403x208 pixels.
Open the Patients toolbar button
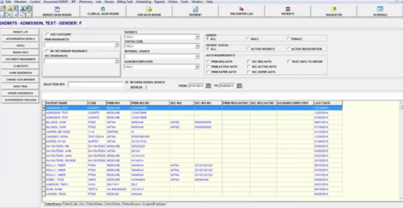[288, 11]
